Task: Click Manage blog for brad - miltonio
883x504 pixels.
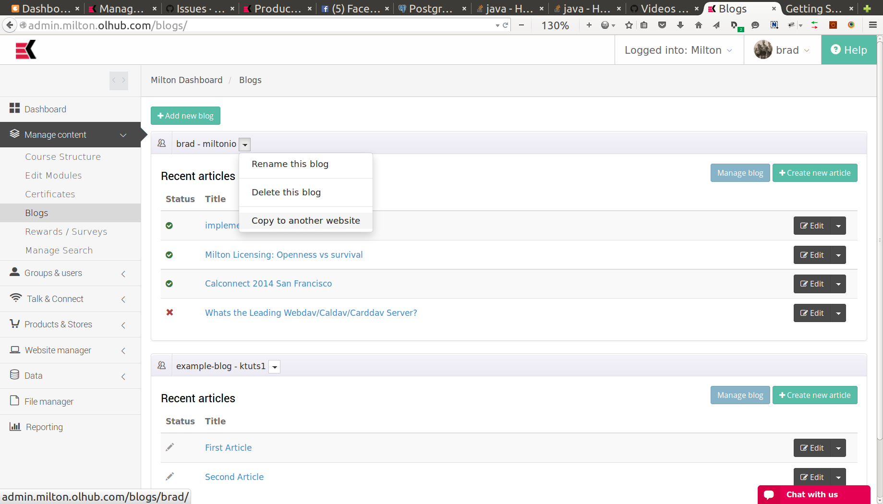Action: [740, 173]
